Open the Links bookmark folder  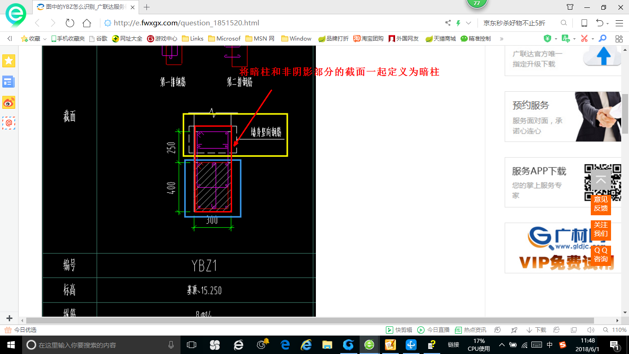coord(192,39)
